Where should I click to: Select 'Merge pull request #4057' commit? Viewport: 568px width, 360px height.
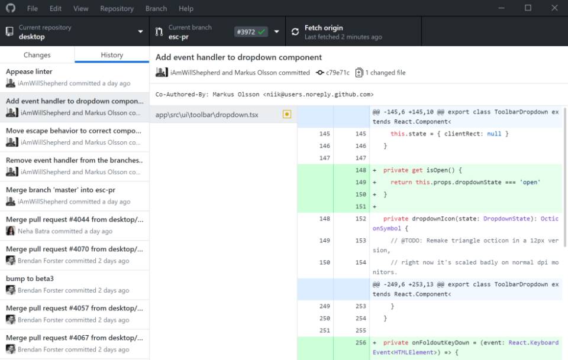(75, 314)
